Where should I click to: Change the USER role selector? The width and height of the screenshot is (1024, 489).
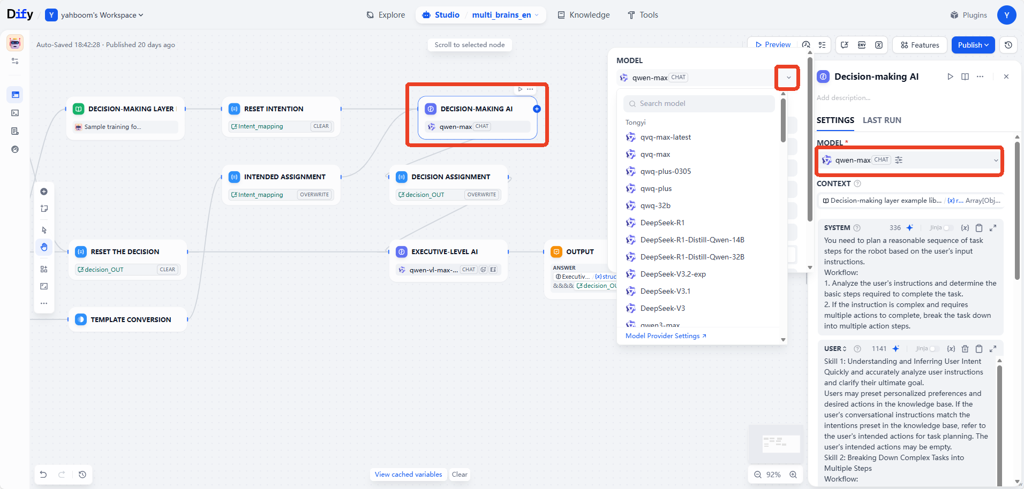[835, 349]
